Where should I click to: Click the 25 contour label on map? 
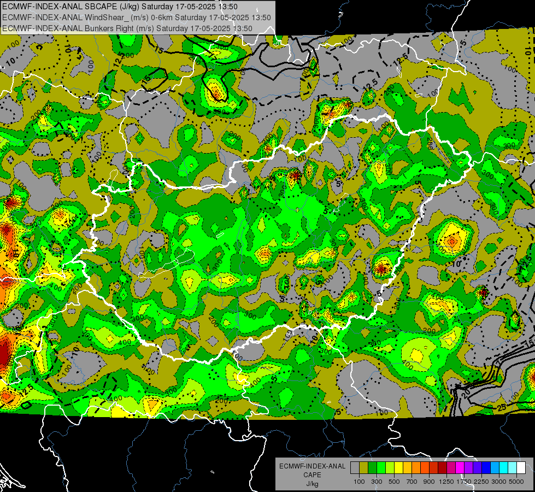501,408
